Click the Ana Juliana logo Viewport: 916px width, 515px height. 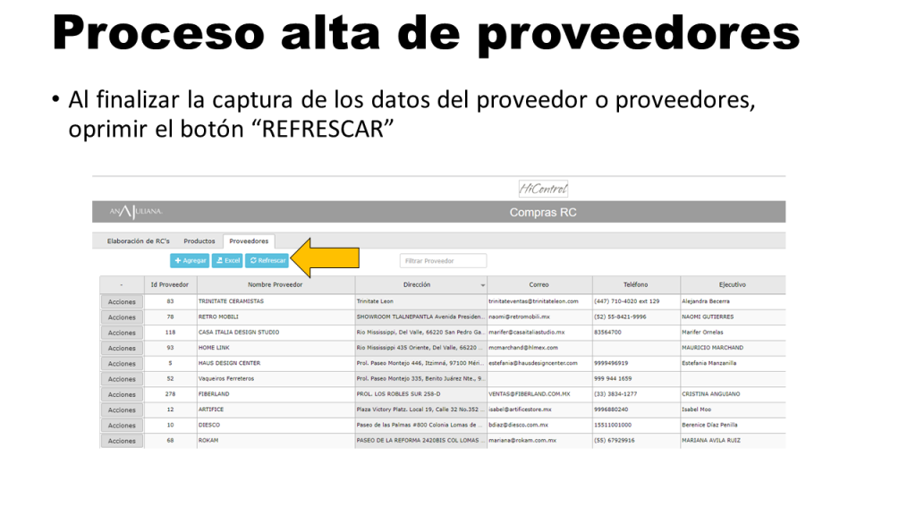point(134,212)
